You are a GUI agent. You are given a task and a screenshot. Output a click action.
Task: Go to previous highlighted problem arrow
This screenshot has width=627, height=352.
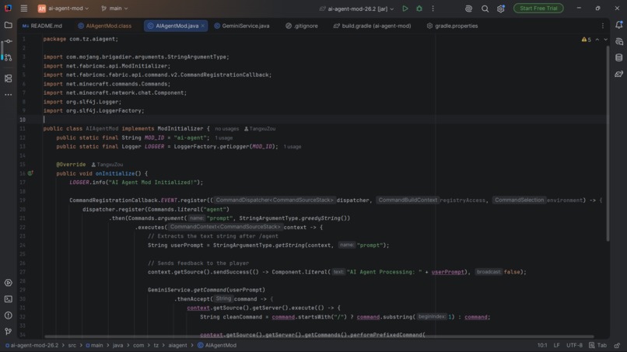597,40
